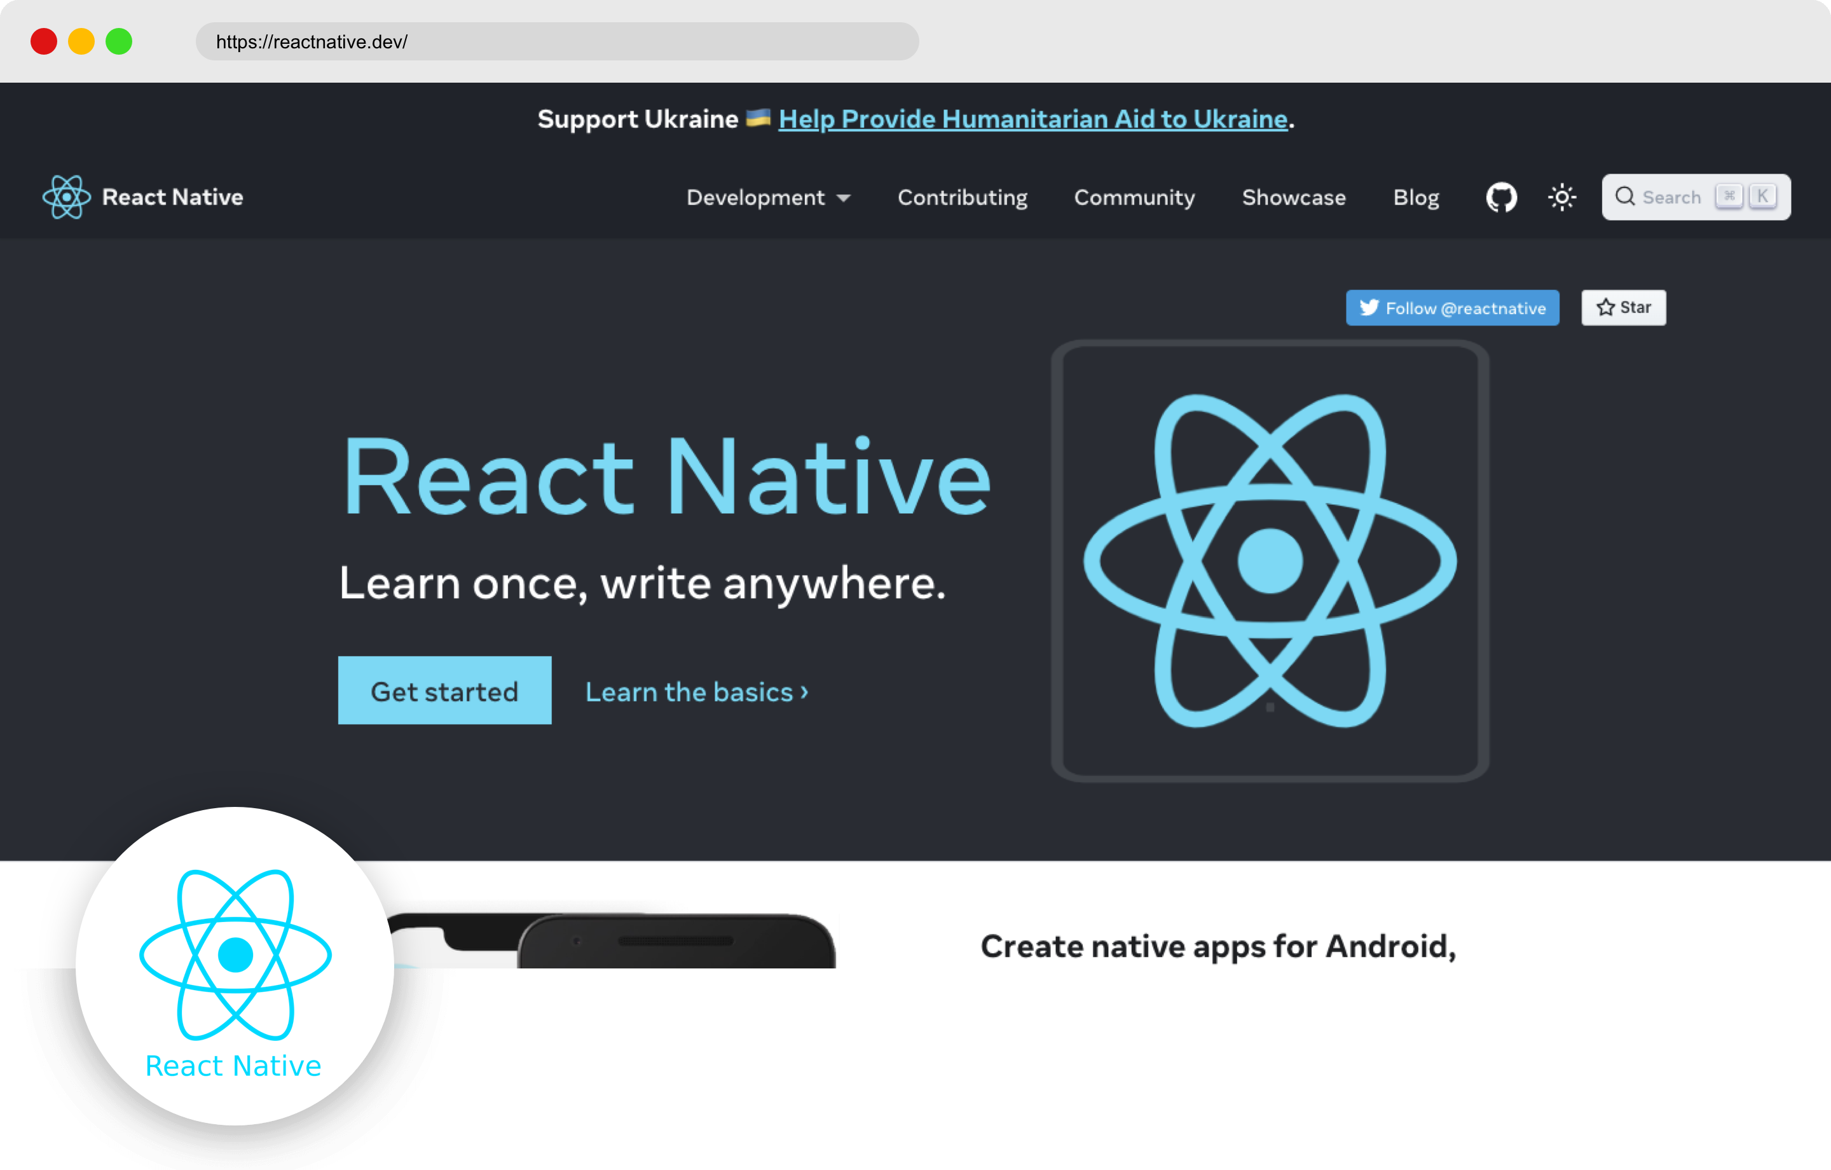Open the GitHub repository icon
The image size is (1831, 1170).
click(1501, 198)
